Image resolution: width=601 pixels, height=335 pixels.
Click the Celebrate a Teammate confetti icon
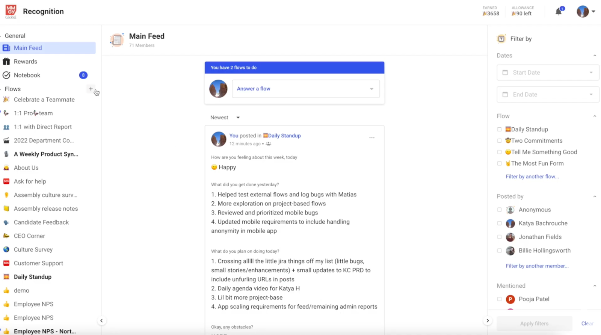tap(7, 100)
